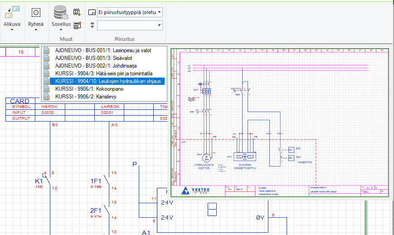
Task: Click the icon with the green plus
Action: coord(77,12)
